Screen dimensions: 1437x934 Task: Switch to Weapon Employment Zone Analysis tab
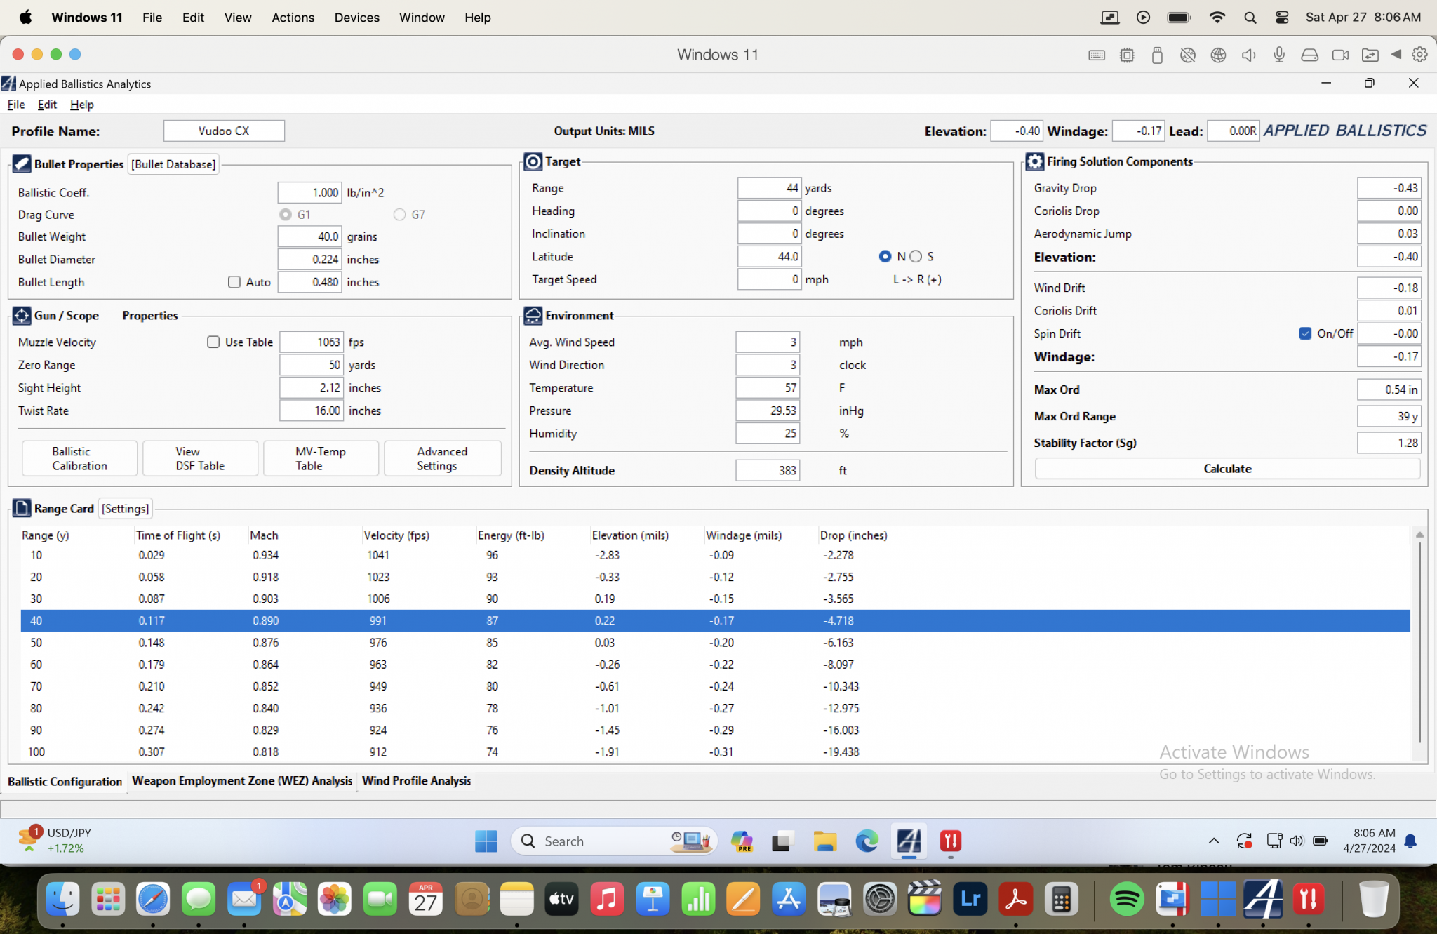[242, 781]
